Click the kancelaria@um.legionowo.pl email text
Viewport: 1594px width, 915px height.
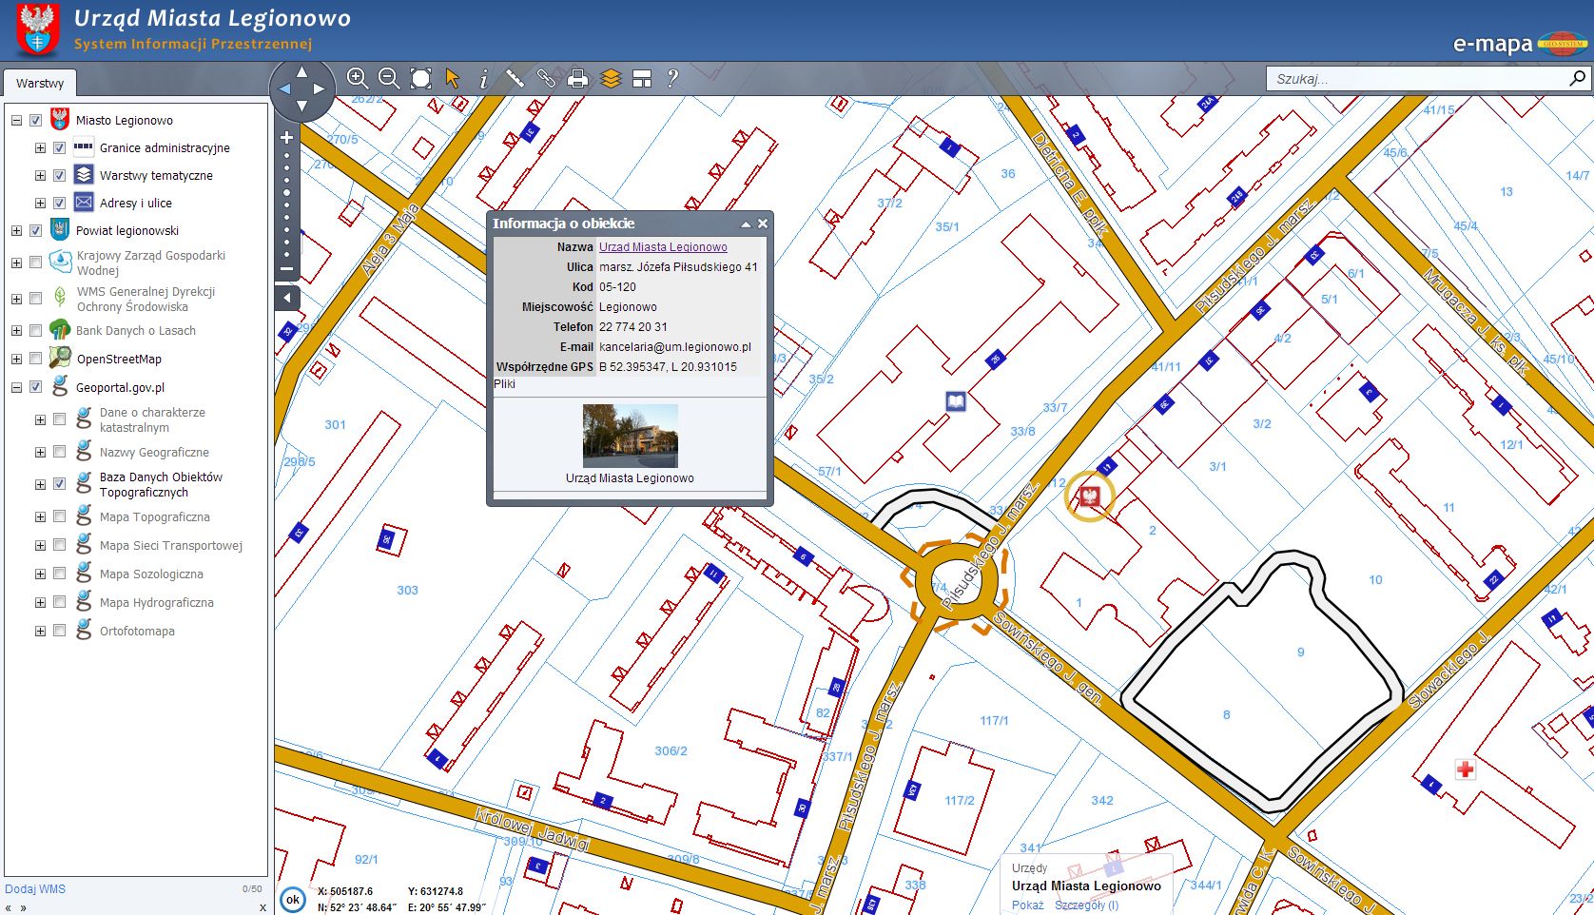tap(675, 347)
